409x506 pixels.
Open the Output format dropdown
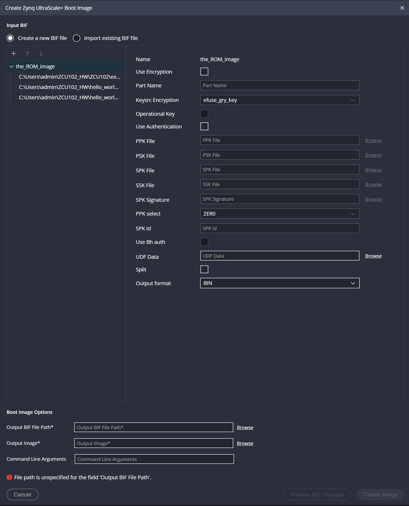tap(280, 283)
